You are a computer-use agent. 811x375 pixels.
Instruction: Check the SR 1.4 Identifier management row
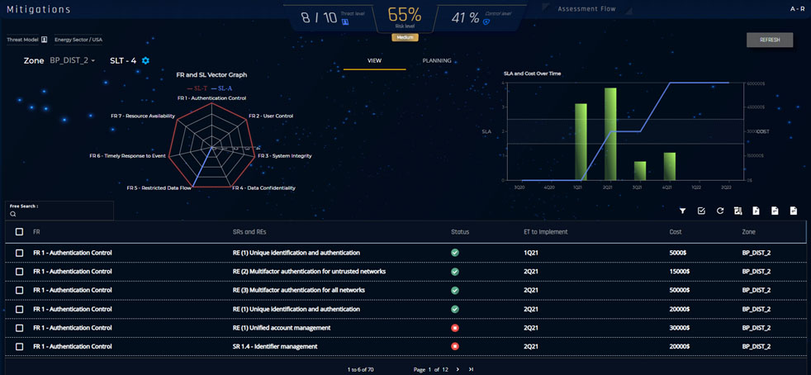tap(20, 347)
